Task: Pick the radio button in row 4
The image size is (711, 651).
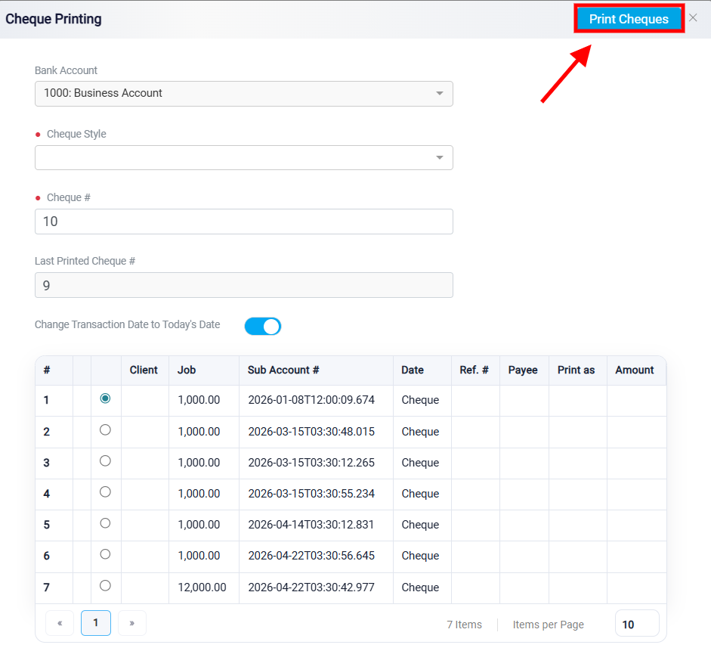Action: [105, 491]
